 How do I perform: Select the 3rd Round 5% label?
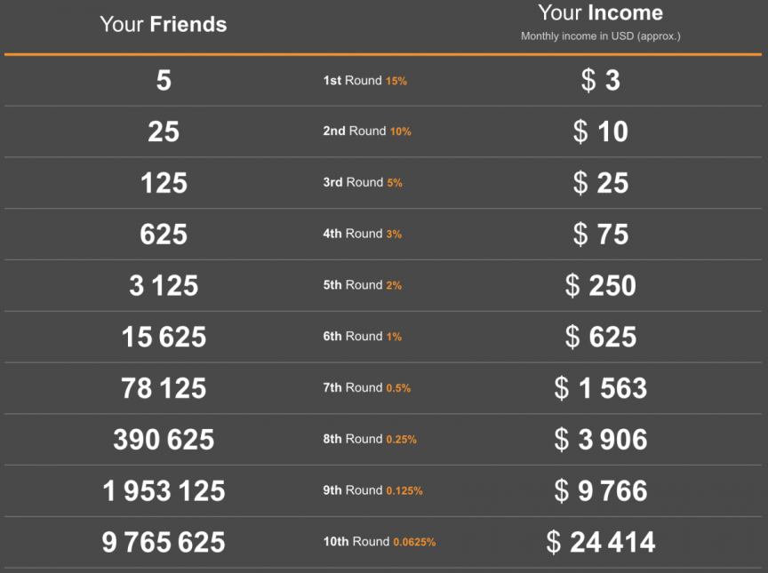(x=363, y=183)
